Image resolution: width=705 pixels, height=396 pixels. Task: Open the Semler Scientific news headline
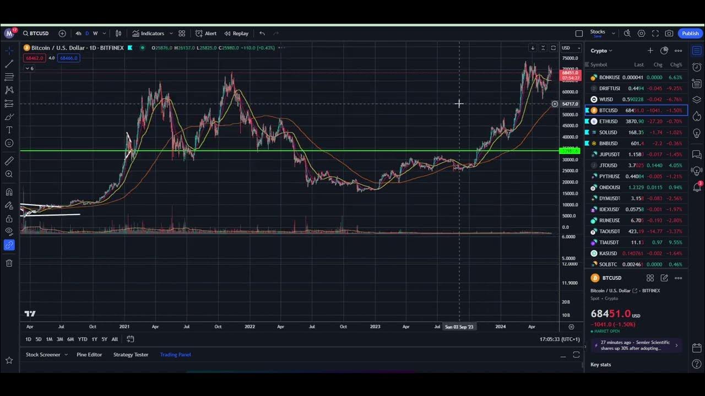coord(637,345)
